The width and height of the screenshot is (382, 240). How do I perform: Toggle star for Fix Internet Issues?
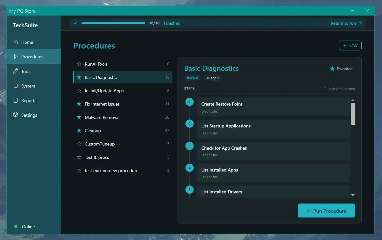[79, 104]
